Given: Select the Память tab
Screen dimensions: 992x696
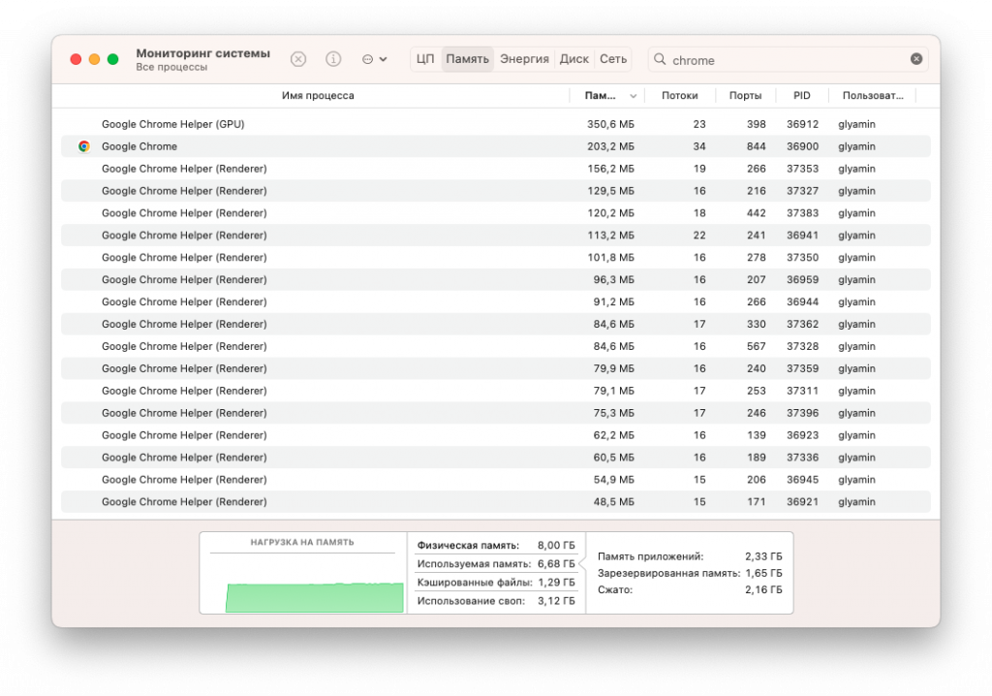Looking at the screenshot, I should 467,59.
